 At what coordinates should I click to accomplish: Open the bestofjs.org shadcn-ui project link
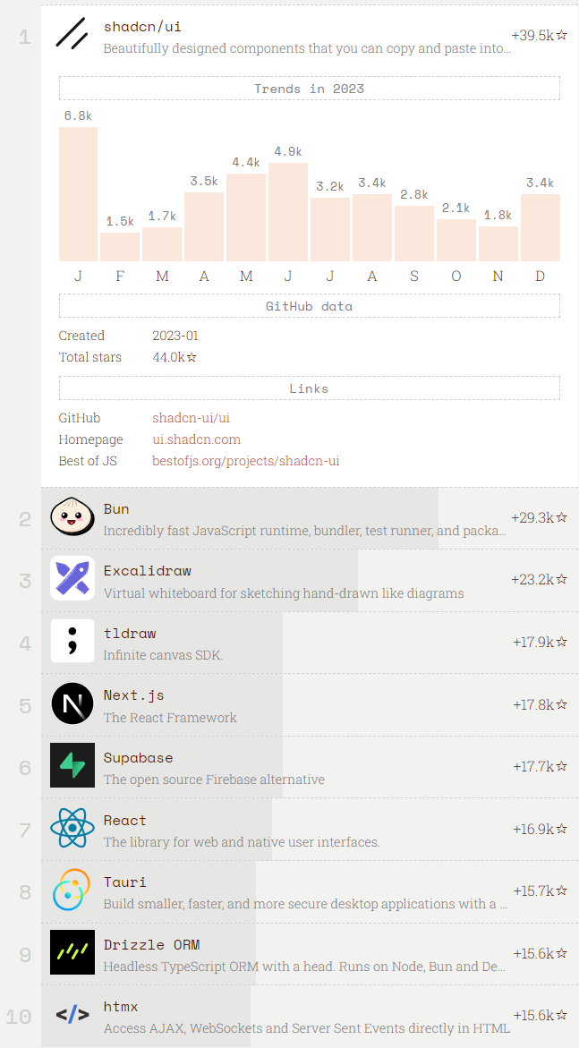click(x=245, y=461)
